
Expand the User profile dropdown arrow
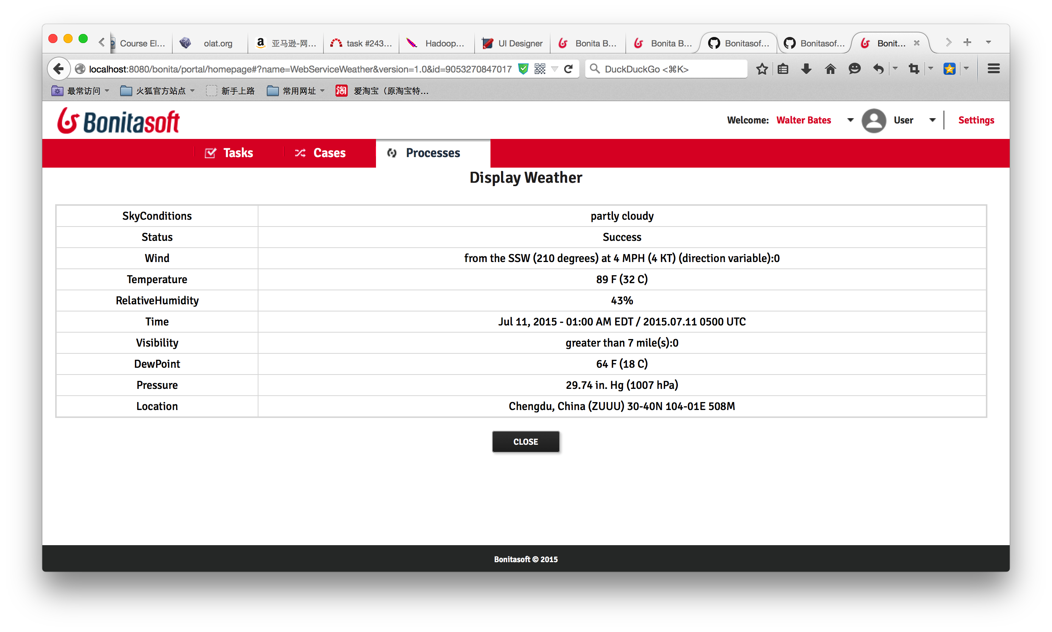[x=932, y=120]
